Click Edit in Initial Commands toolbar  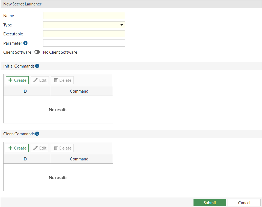tap(40, 80)
